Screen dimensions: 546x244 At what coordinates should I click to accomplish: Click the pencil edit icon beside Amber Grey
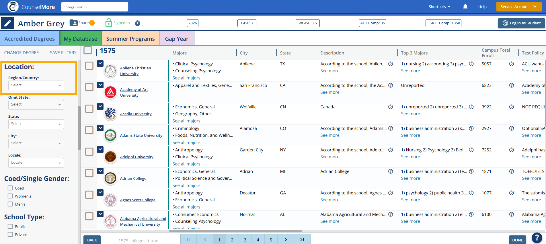click(7, 23)
